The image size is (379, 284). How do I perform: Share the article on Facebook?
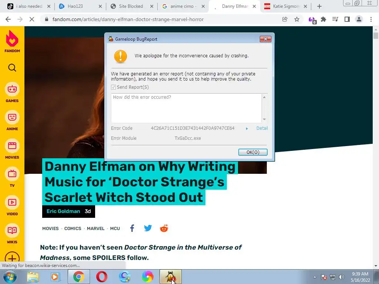click(132, 228)
